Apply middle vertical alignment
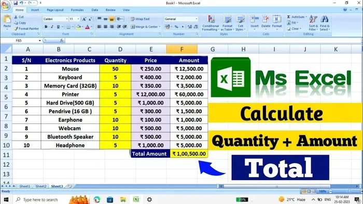 pyautogui.click(x=105, y=19)
